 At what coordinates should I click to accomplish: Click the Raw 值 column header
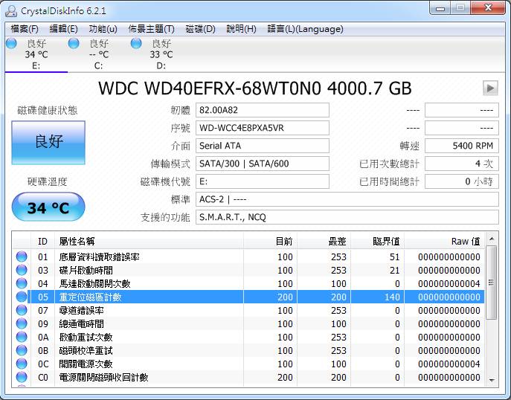[x=445, y=242]
